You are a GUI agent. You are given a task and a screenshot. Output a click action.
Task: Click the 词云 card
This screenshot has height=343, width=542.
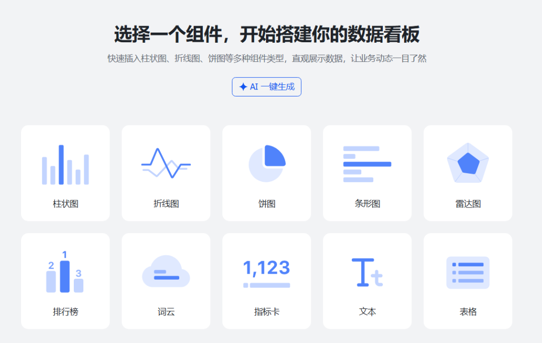point(166,280)
